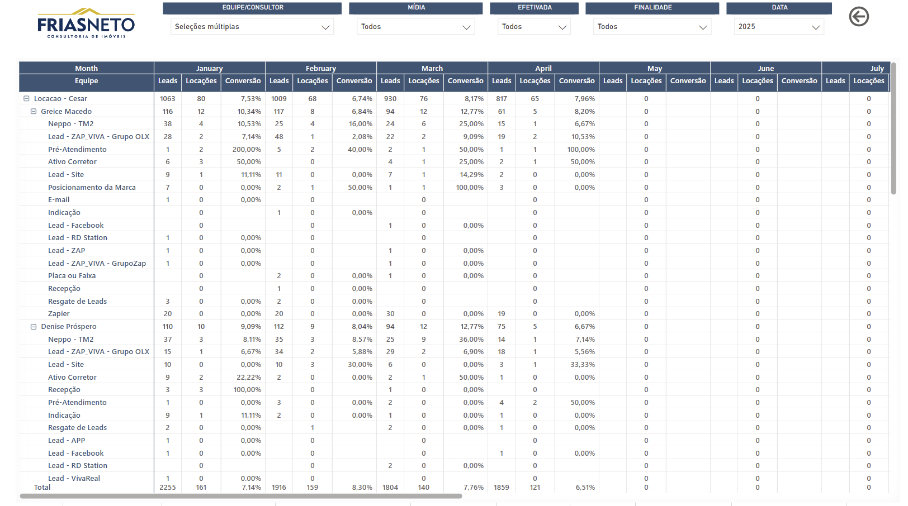Click March total locações value 140
The height and width of the screenshot is (506, 908).
(424, 488)
